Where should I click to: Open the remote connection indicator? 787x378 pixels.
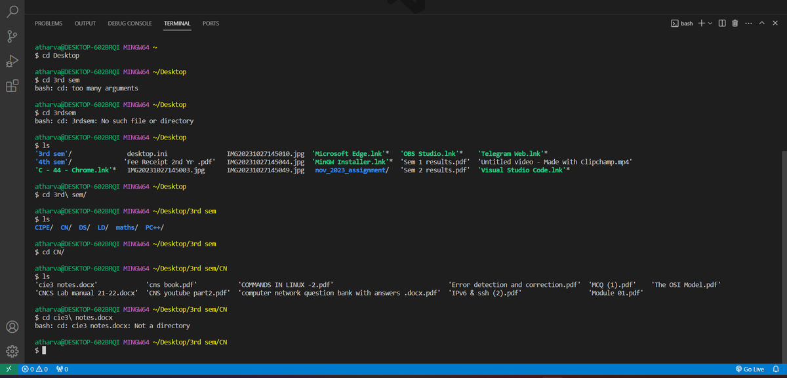(x=7, y=369)
